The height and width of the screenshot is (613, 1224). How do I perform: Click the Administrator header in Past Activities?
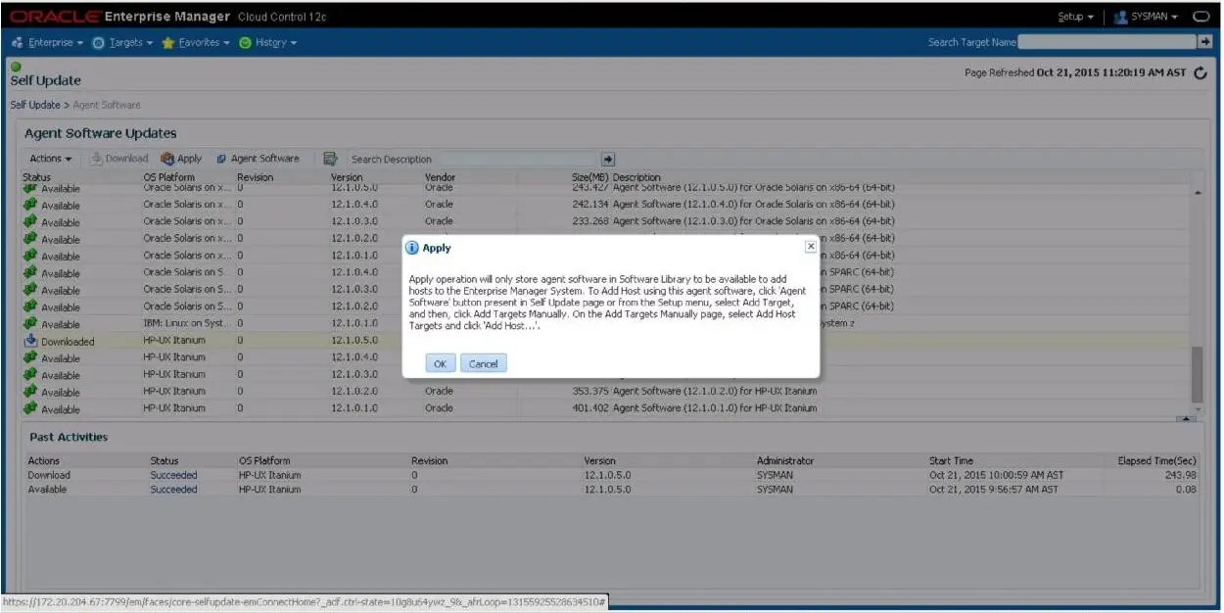pos(785,460)
